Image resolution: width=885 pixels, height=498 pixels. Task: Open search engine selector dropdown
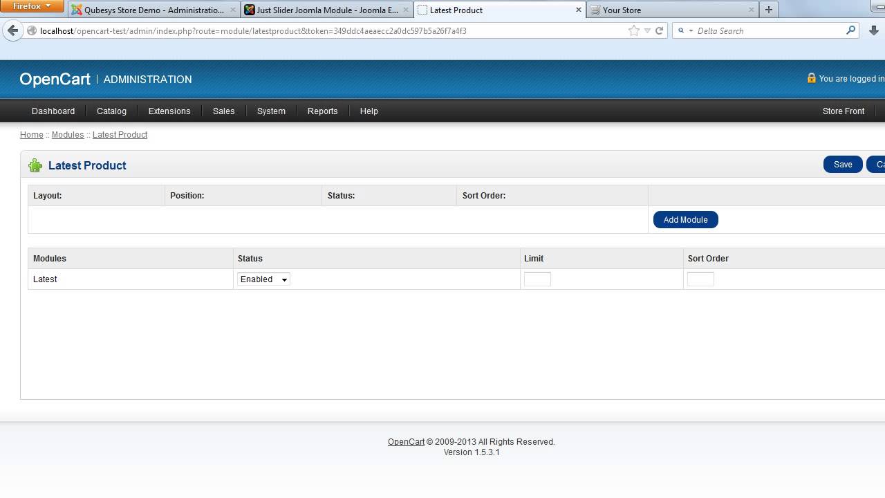click(684, 30)
